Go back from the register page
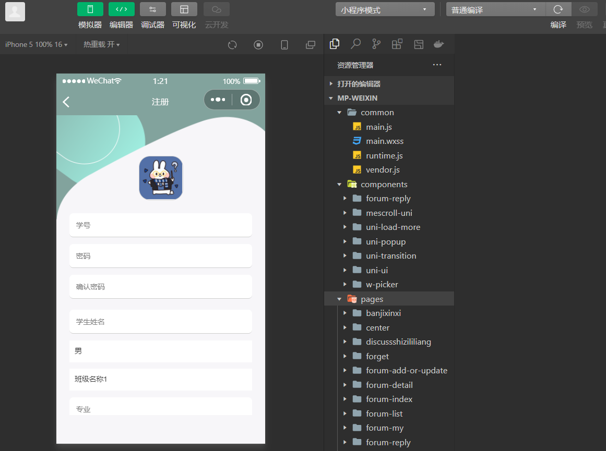This screenshot has width=606, height=451. pos(66,102)
